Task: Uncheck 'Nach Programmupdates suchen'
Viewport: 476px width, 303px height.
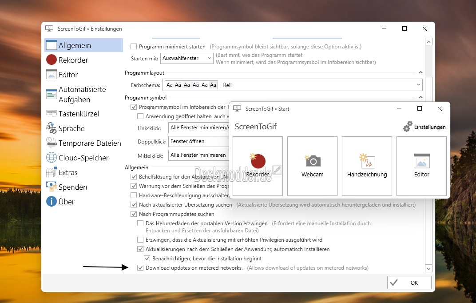Action: [x=134, y=214]
